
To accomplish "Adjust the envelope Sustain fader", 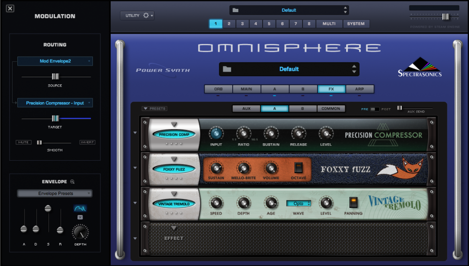I will pos(48,208).
